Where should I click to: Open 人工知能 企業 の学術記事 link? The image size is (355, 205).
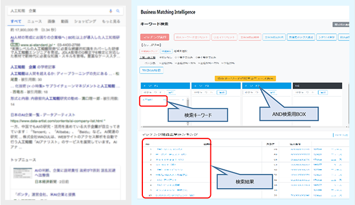pos(33,67)
